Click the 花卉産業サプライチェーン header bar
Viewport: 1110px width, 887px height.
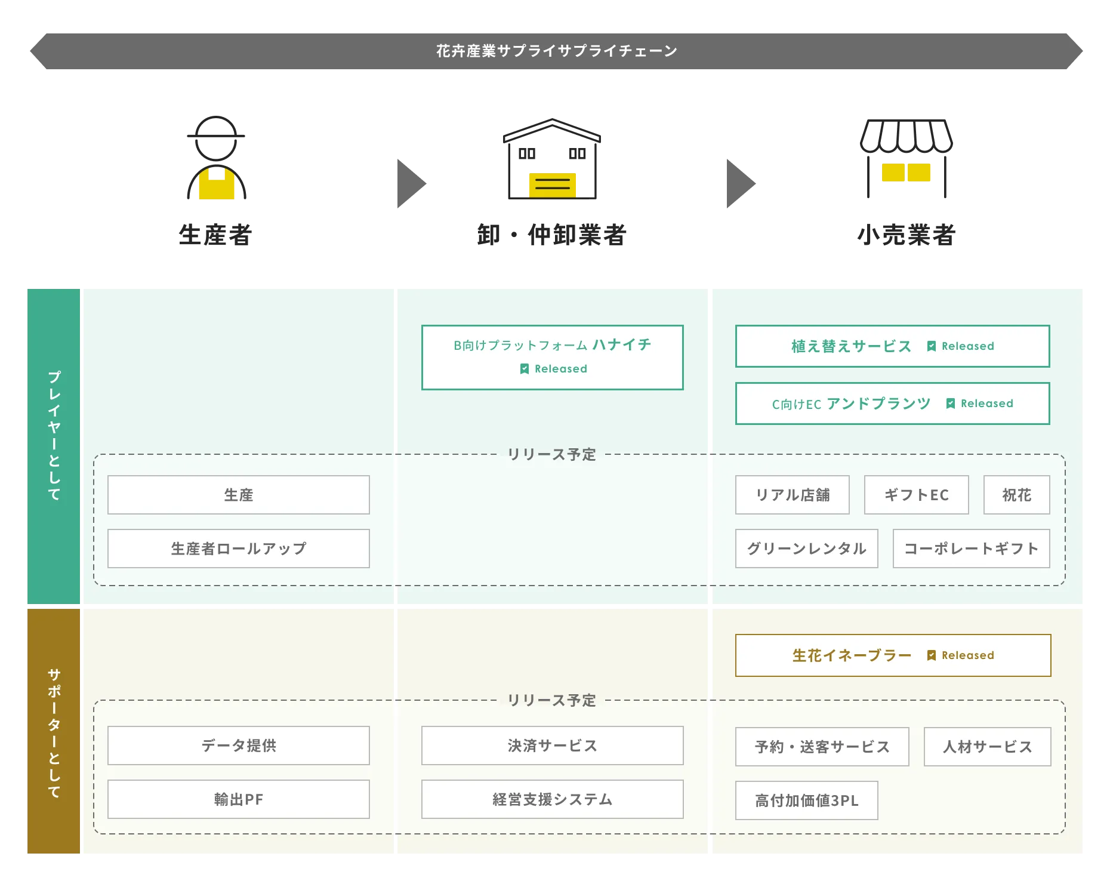pyautogui.click(x=555, y=51)
